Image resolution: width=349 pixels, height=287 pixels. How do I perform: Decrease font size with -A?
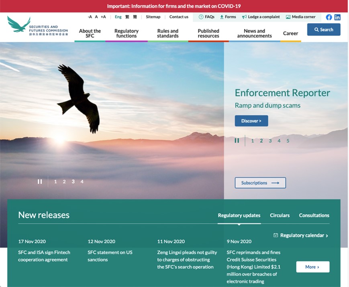90,17
